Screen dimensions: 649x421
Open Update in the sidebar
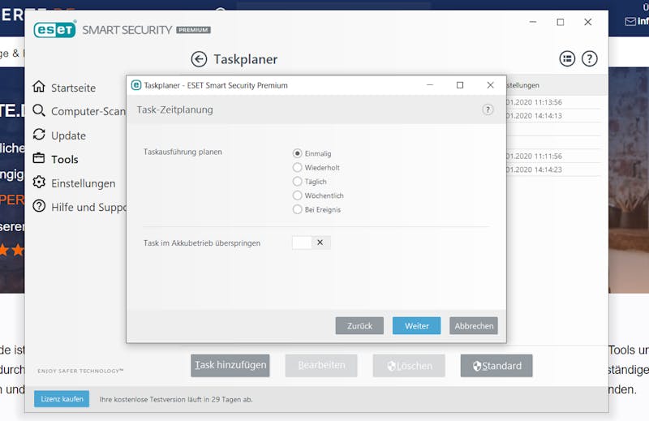(68, 135)
